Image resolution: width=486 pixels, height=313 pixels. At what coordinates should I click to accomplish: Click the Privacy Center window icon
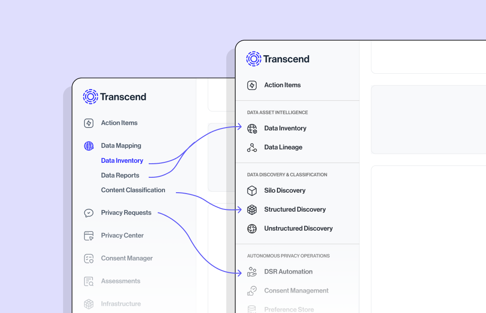pyautogui.click(x=89, y=236)
